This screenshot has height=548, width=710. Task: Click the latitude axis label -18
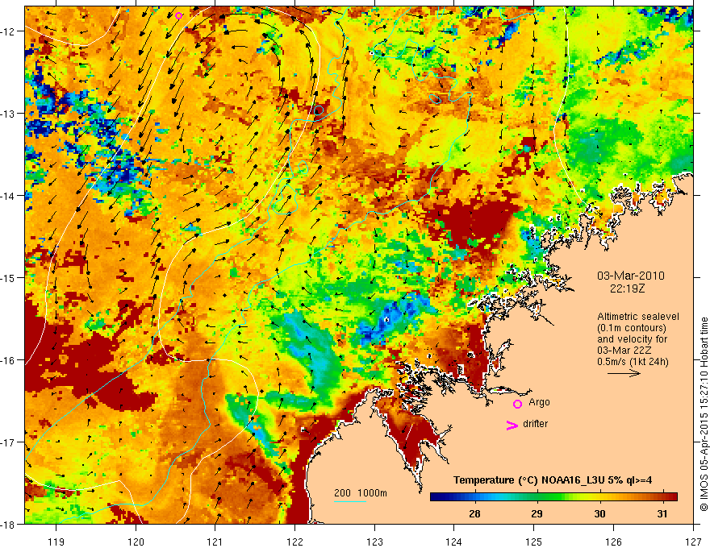(9, 524)
